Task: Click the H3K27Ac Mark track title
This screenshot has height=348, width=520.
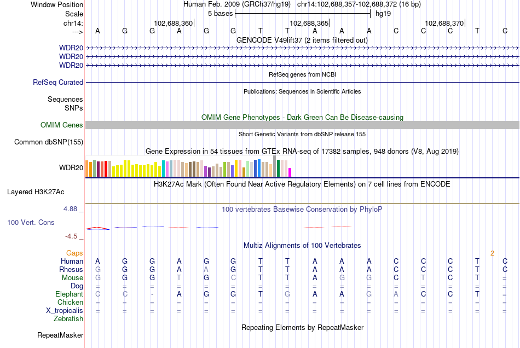Action: [x=302, y=184]
